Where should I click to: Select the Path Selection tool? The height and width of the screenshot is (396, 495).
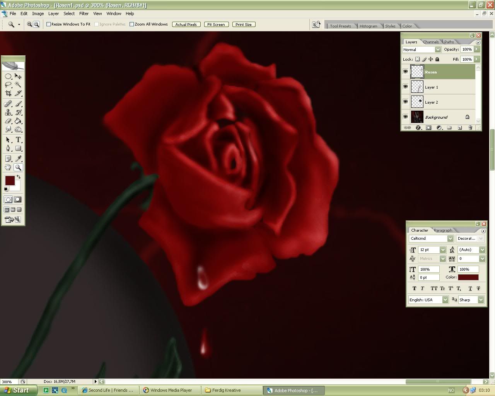tap(8, 140)
